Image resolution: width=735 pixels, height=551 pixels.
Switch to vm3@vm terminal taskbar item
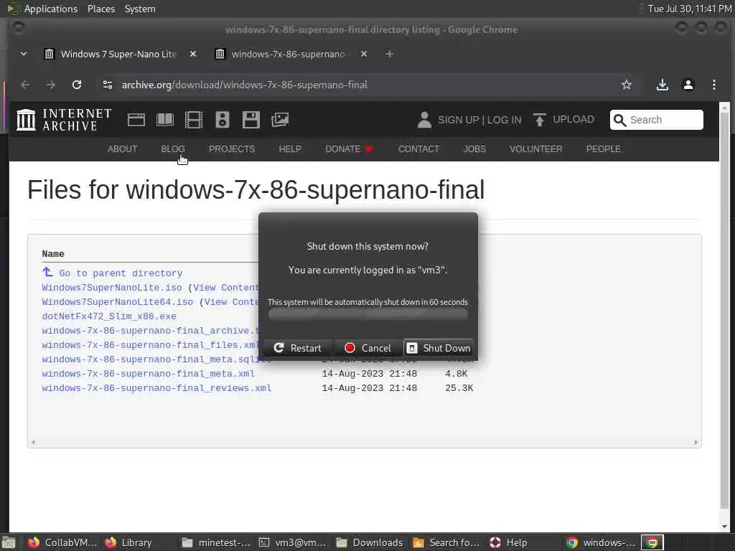tap(293, 542)
